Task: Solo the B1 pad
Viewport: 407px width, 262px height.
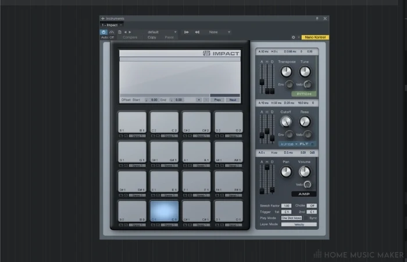Action: (x=121, y=136)
